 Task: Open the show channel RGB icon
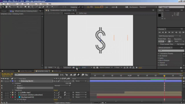click(79, 68)
